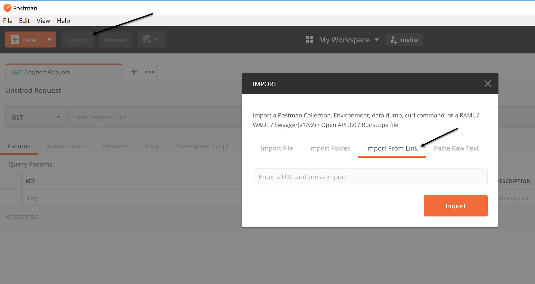Open the New button dropdown arrow
Screen dimensions: 535x284
(49, 40)
